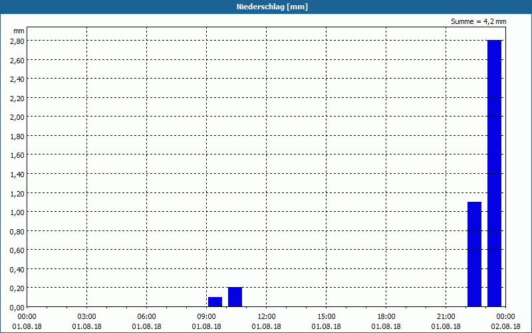Select the Summe = 4,2 mm label

[x=478, y=21]
